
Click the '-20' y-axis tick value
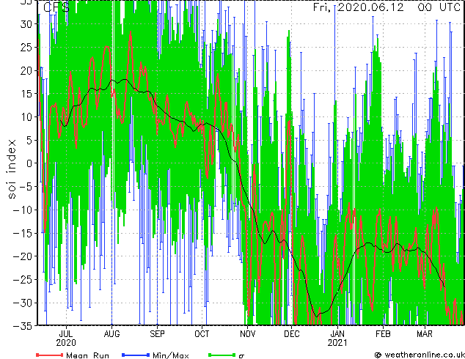click(23, 256)
